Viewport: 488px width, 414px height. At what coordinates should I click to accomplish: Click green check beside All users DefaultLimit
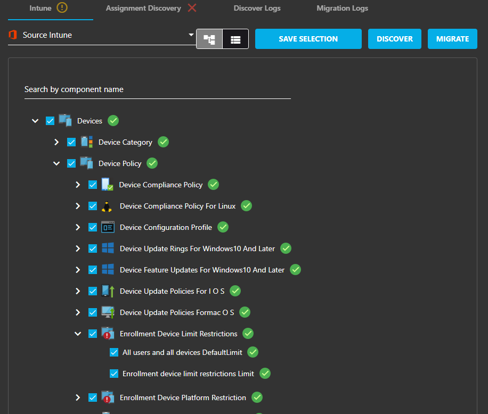[253, 352]
